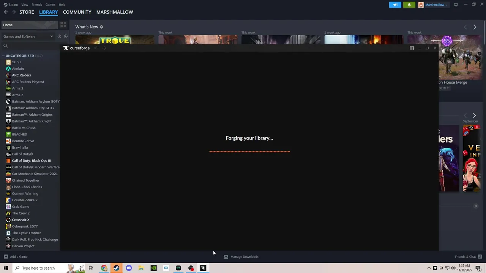486x273 pixels.
Task: Click Manage Downloads
Action: [x=241, y=257]
